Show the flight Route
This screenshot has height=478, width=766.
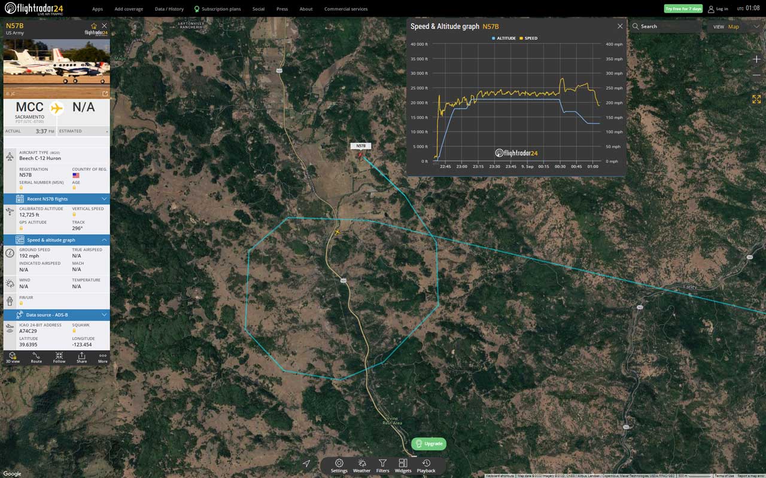click(x=37, y=357)
